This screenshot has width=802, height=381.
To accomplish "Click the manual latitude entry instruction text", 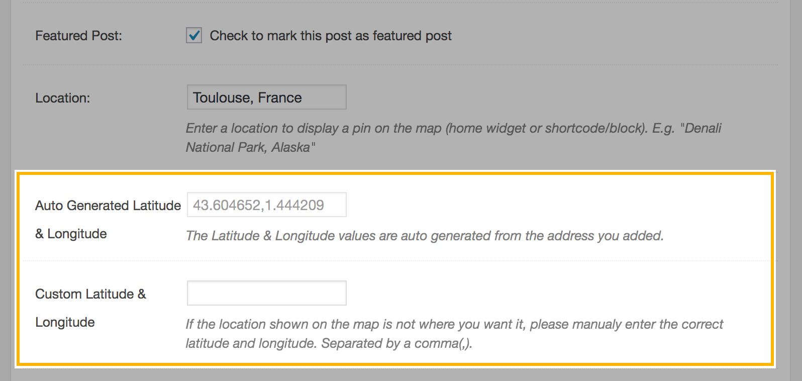I will click(x=452, y=333).
